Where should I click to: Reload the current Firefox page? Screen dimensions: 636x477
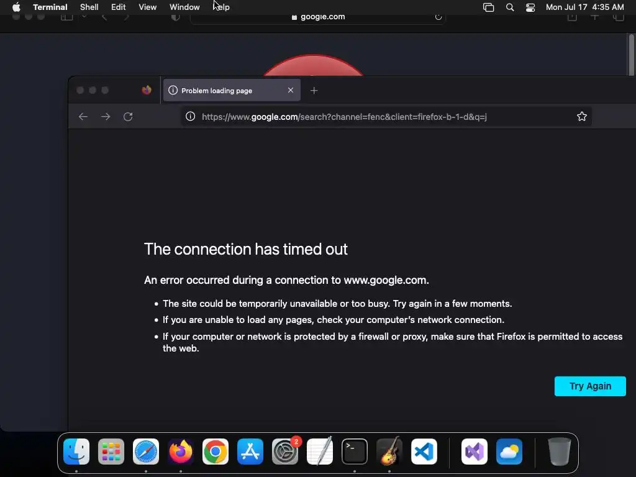coord(128,117)
